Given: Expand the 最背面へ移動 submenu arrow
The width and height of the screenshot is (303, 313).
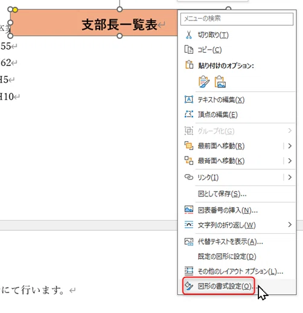Looking at the screenshot, I should (x=290, y=161).
